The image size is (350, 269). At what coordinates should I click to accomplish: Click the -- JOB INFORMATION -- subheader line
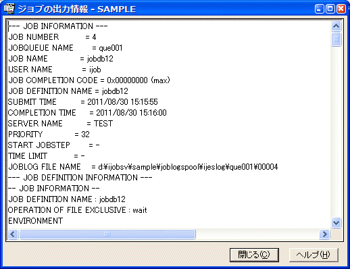(x=54, y=189)
